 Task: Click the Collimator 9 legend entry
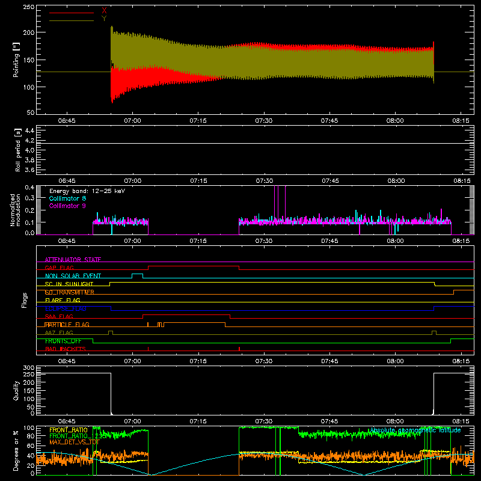pos(67,206)
